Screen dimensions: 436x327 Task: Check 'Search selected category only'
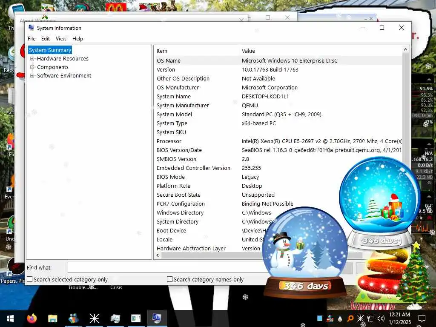(x=30, y=279)
